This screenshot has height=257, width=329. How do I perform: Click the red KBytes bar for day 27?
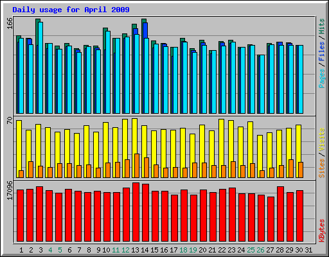(x=271, y=219)
